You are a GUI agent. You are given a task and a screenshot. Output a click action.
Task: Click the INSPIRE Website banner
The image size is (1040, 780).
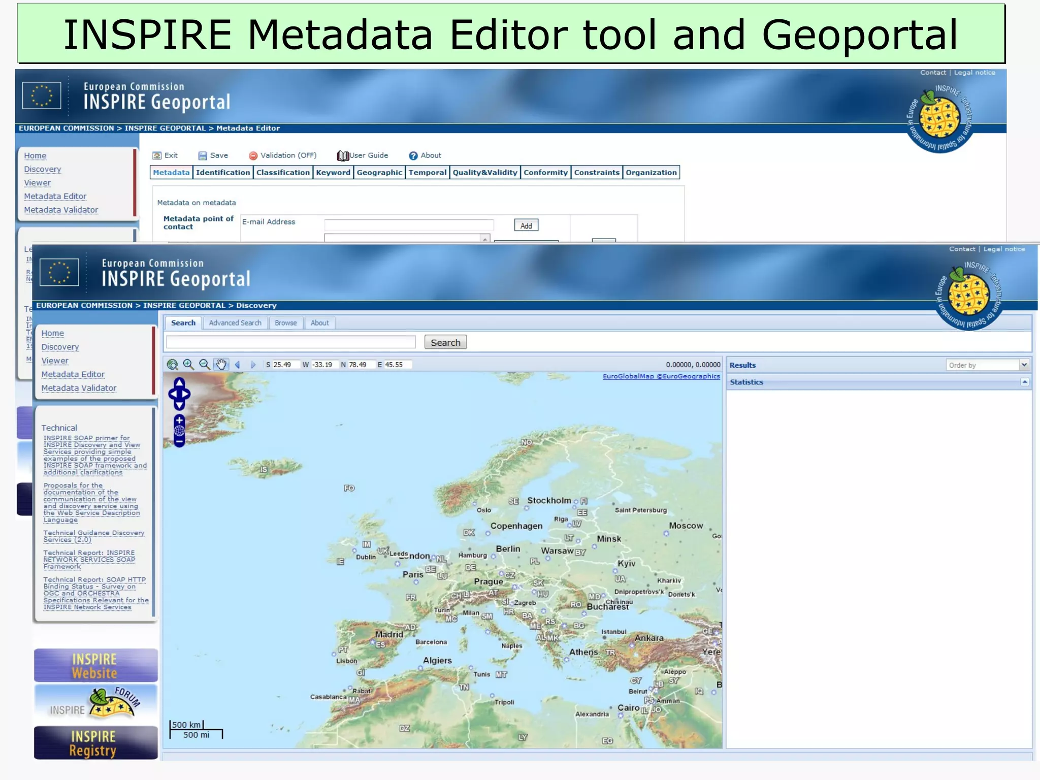(96, 666)
